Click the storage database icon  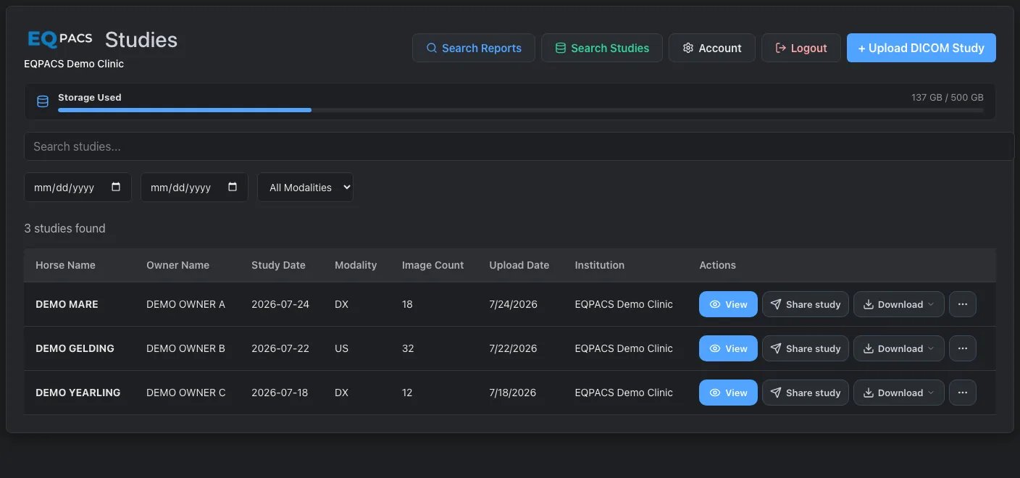pyautogui.click(x=43, y=101)
